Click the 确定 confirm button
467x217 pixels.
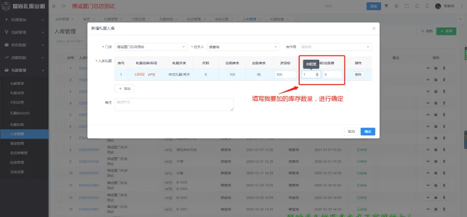(x=367, y=132)
